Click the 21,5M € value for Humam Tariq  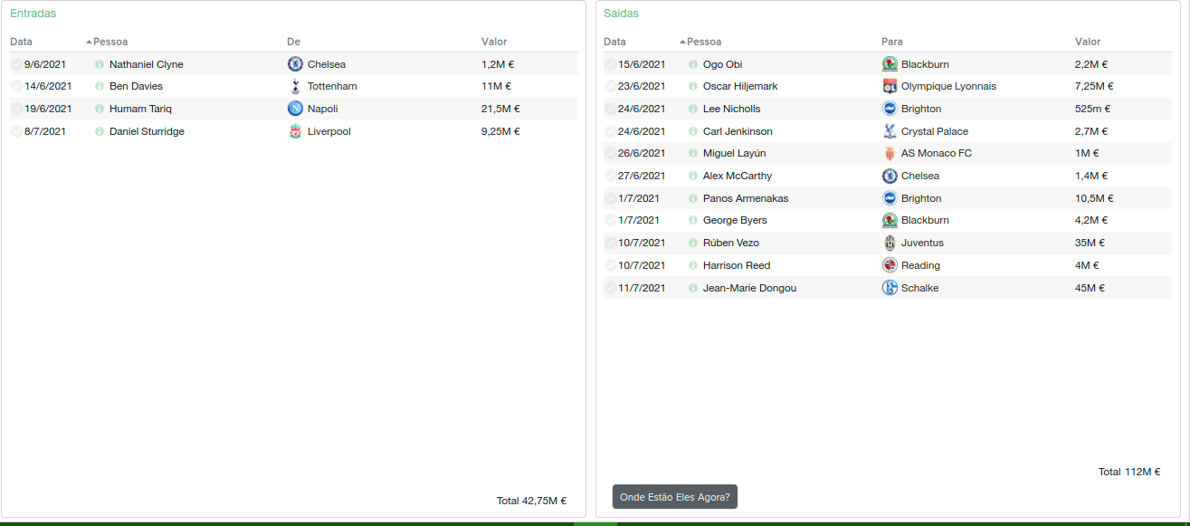500,109
